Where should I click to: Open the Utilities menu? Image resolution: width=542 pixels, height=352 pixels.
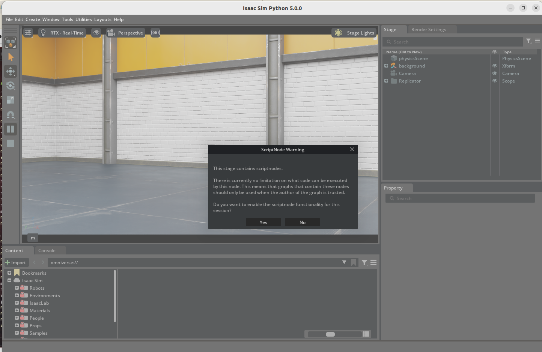tap(84, 20)
